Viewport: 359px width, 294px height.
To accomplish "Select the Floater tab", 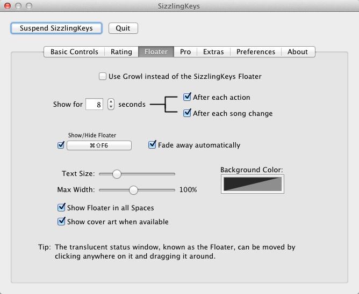I will pyautogui.click(x=156, y=52).
